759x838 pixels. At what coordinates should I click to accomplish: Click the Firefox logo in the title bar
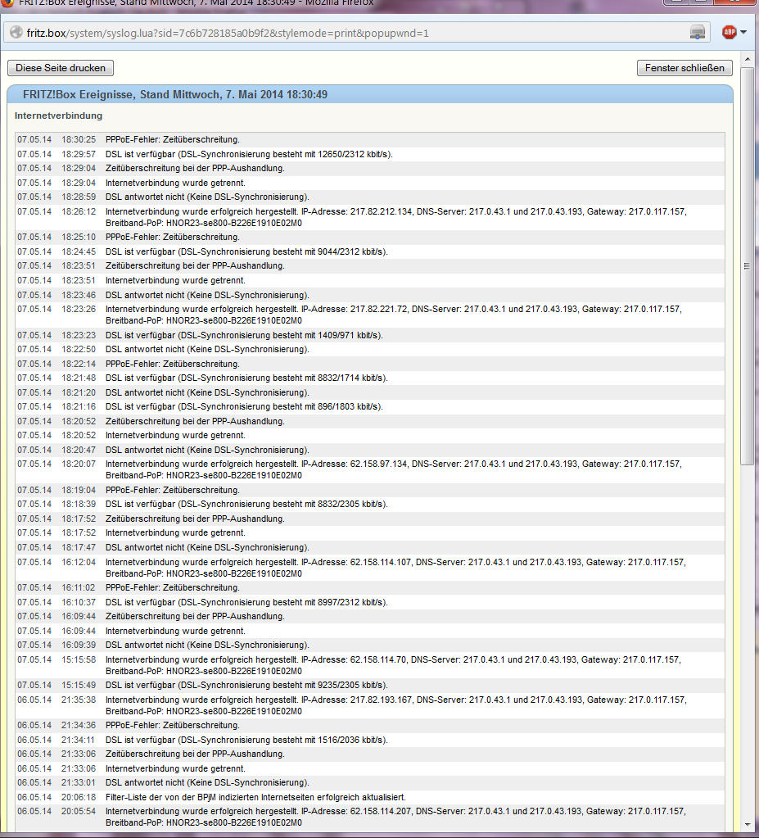pos(7,2)
